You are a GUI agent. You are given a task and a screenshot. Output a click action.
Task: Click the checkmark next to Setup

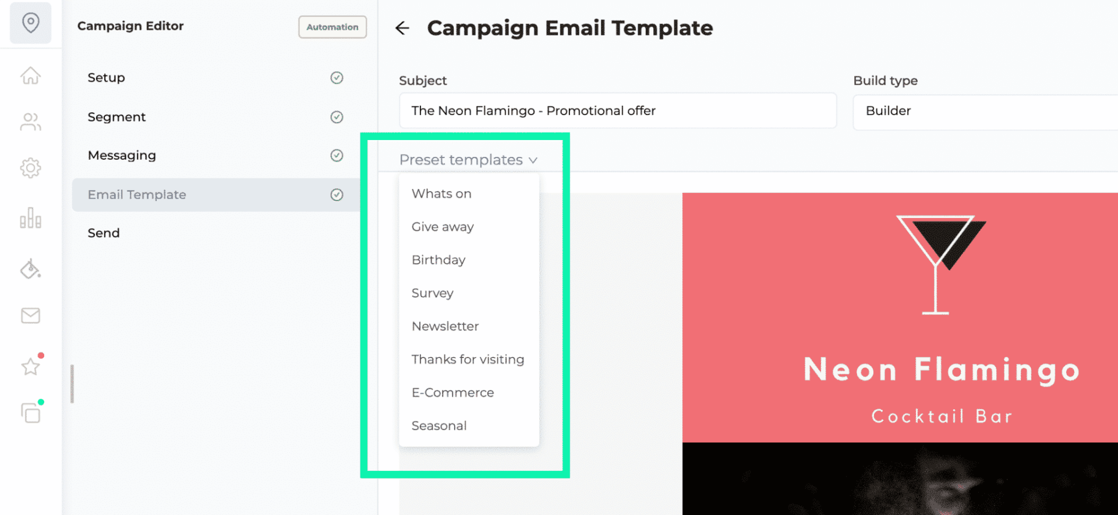(337, 78)
